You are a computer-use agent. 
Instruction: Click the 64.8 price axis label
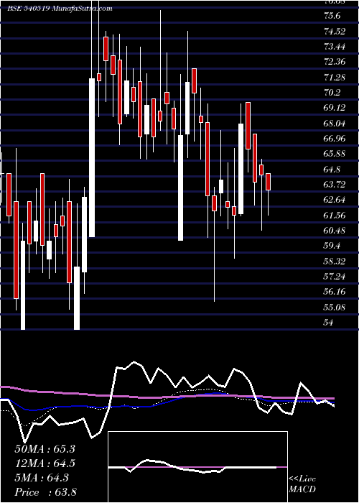(x=332, y=170)
